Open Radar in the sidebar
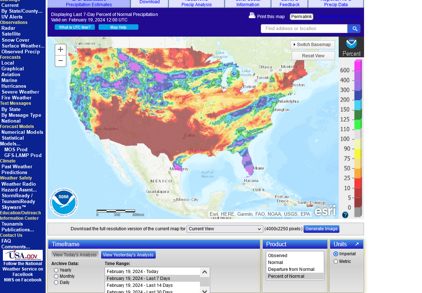This screenshot has height=293, width=422. click(8, 28)
